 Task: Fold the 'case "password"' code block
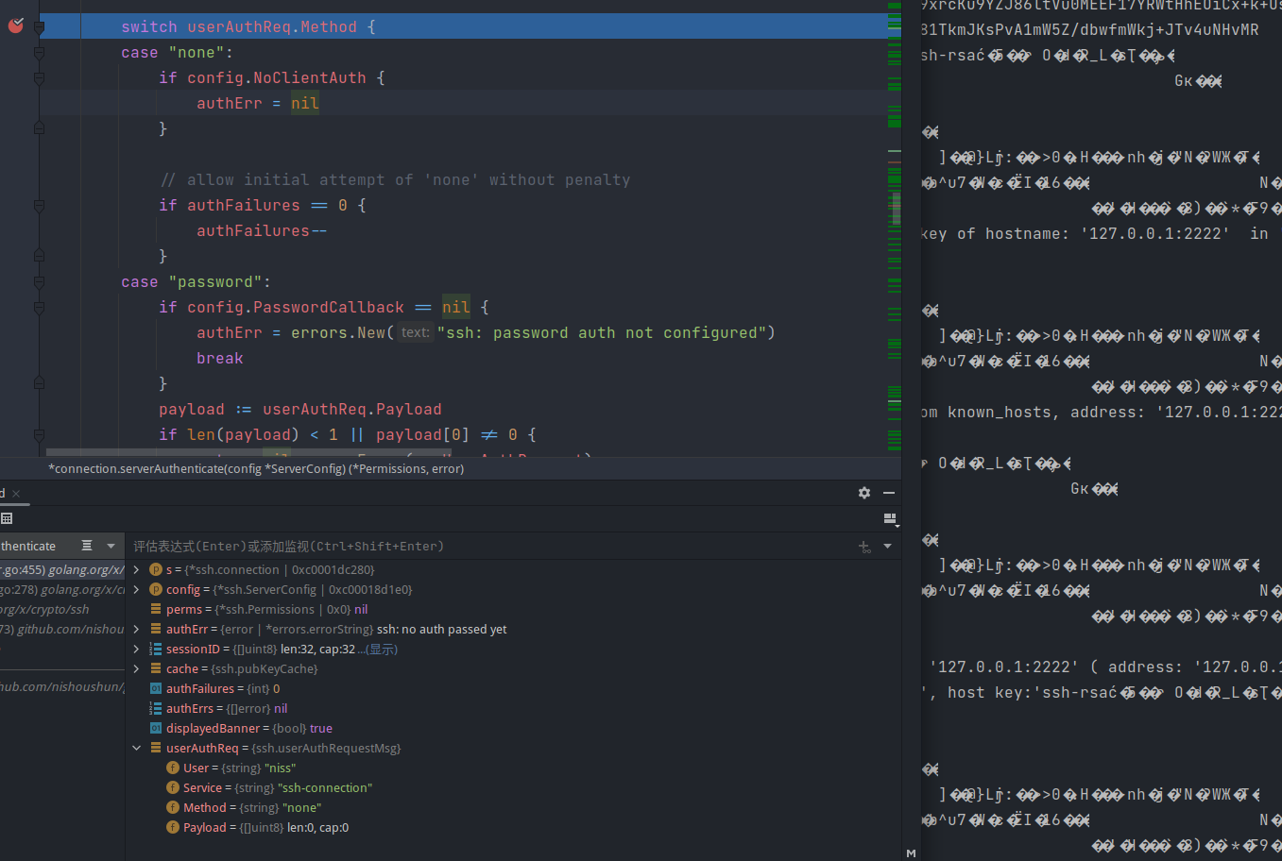point(39,282)
